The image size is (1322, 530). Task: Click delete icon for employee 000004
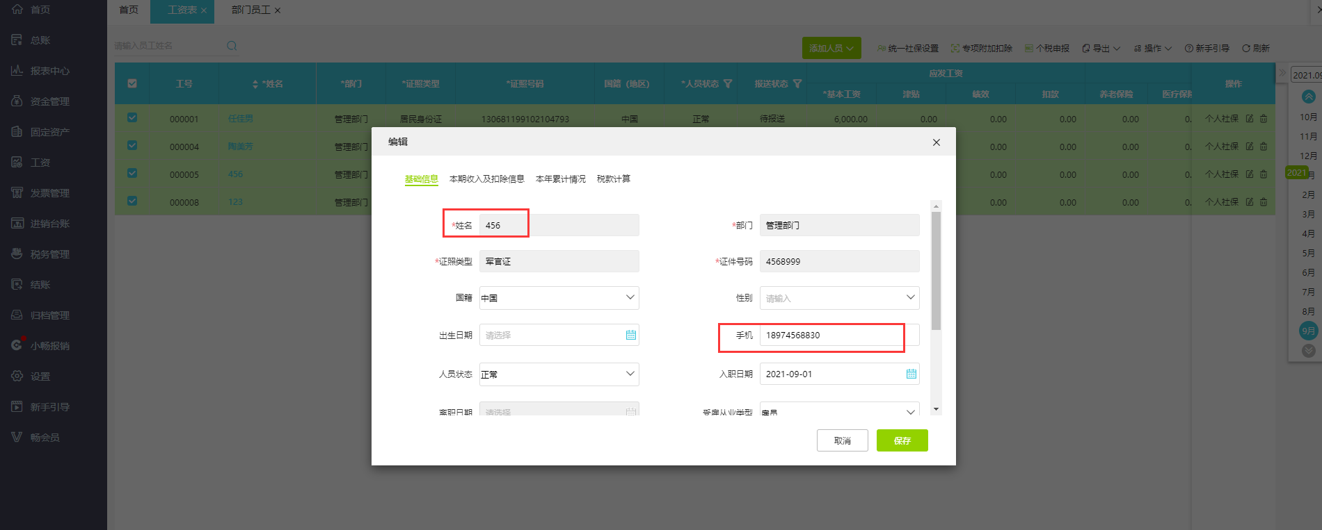point(1264,147)
